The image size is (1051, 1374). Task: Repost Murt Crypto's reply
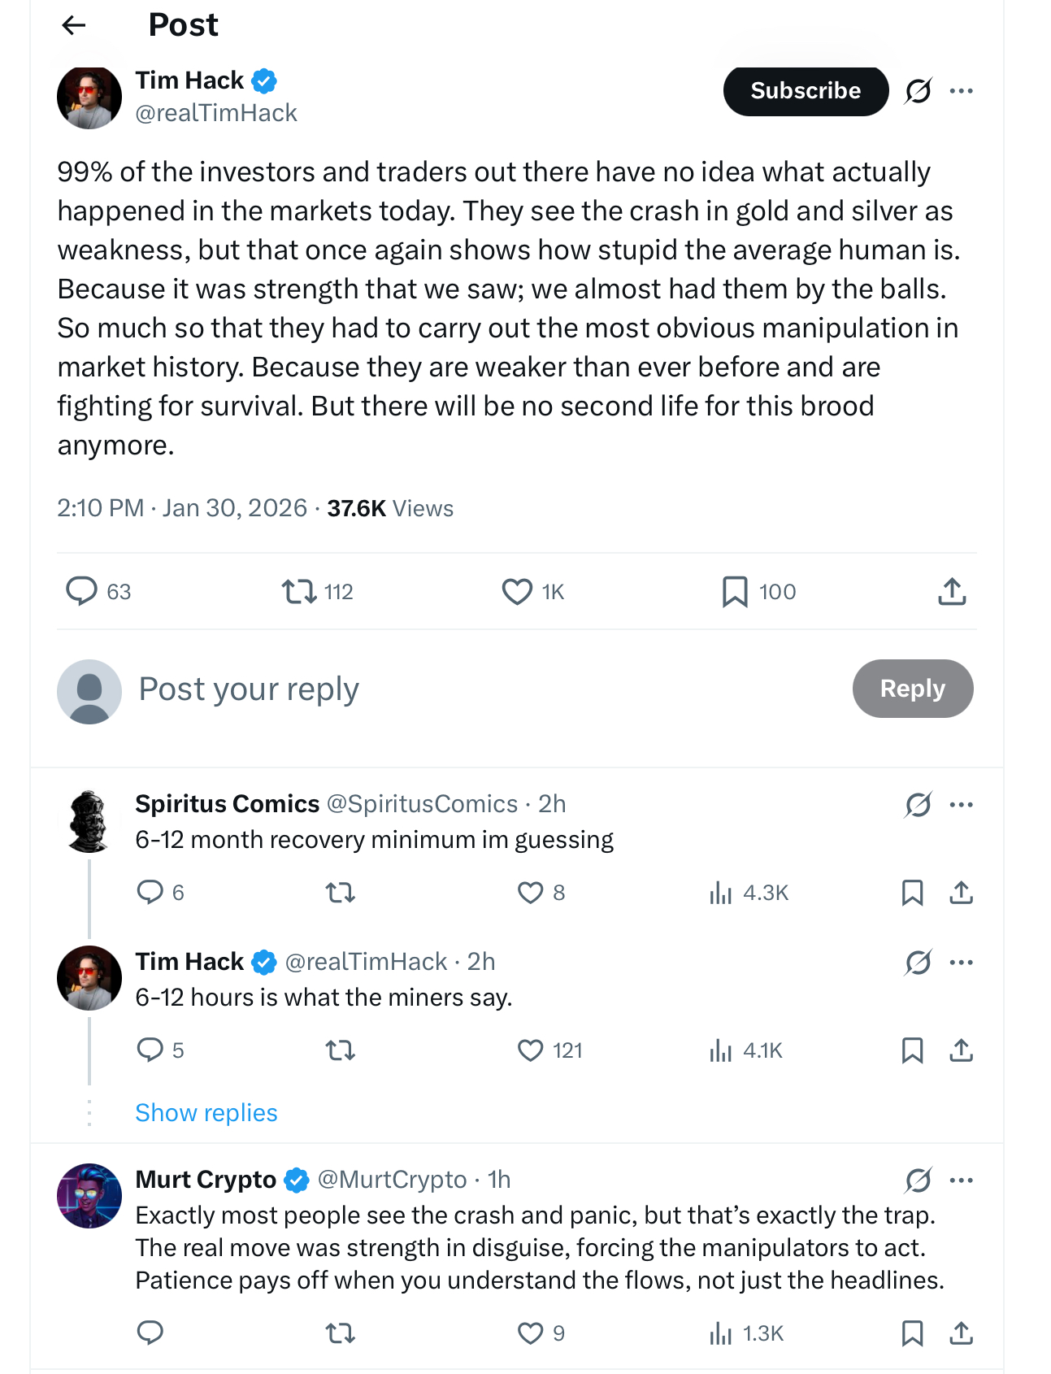tap(340, 1333)
